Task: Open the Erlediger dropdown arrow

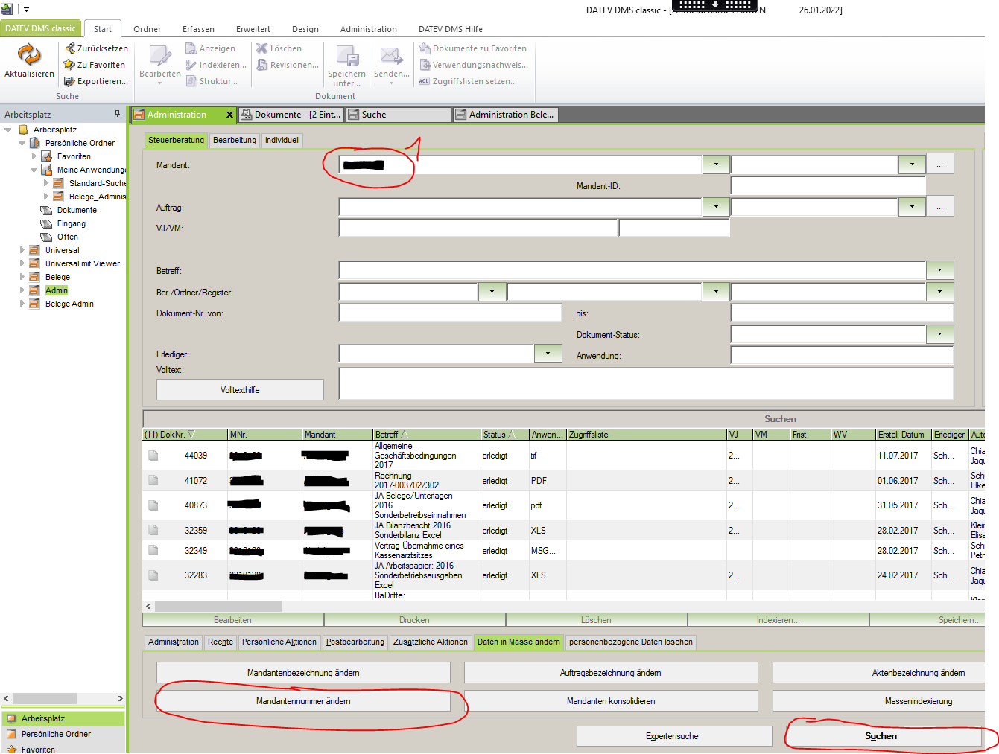Action: (x=548, y=354)
